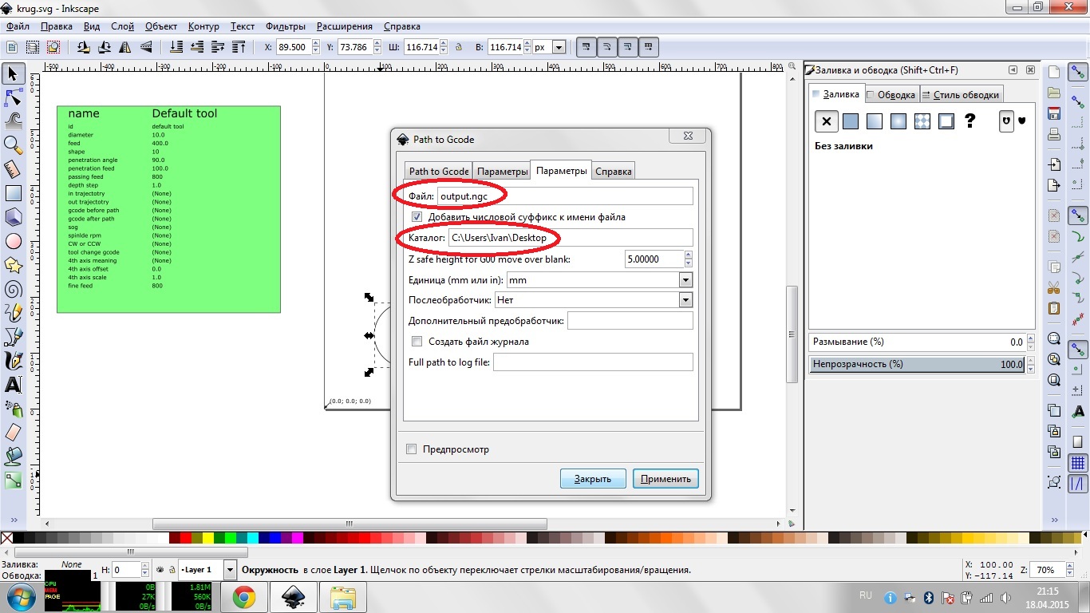Print the document via printer icon

tap(1054, 133)
